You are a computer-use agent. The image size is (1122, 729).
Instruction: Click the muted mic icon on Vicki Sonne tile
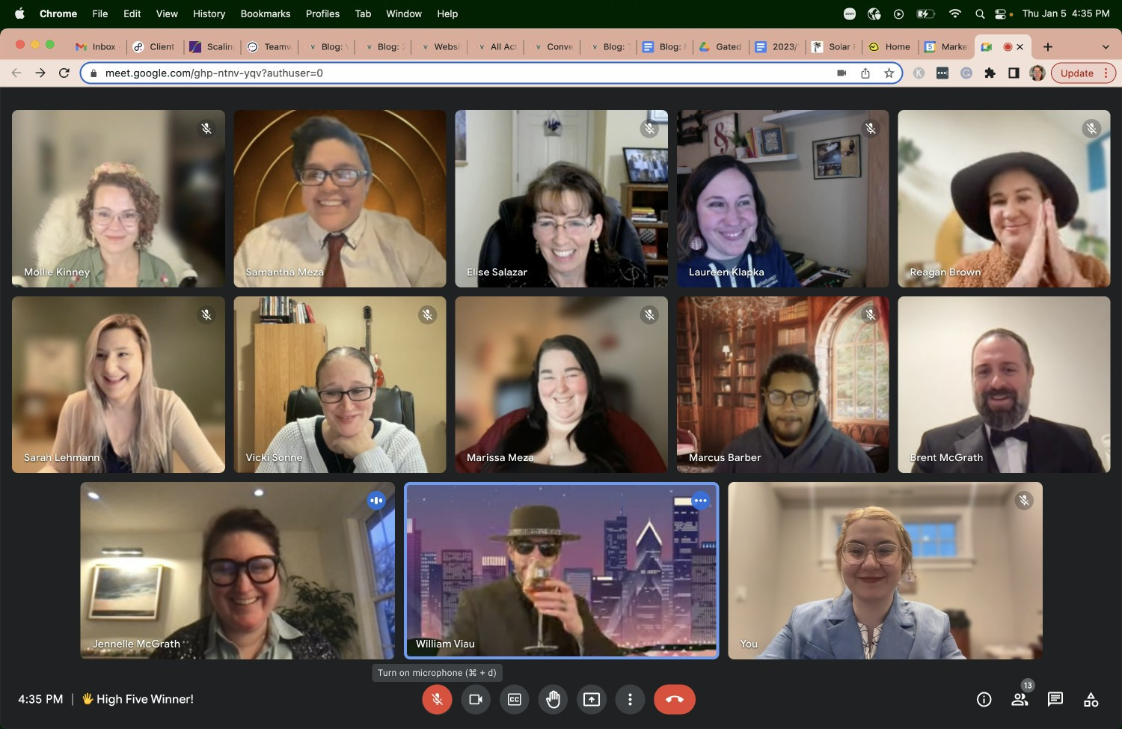click(x=428, y=314)
